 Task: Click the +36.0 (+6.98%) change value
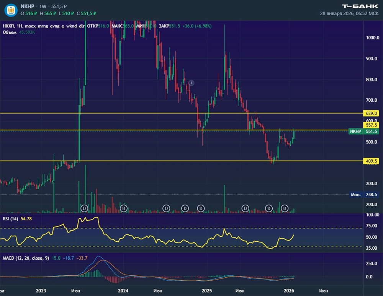(x=197, y=26)
